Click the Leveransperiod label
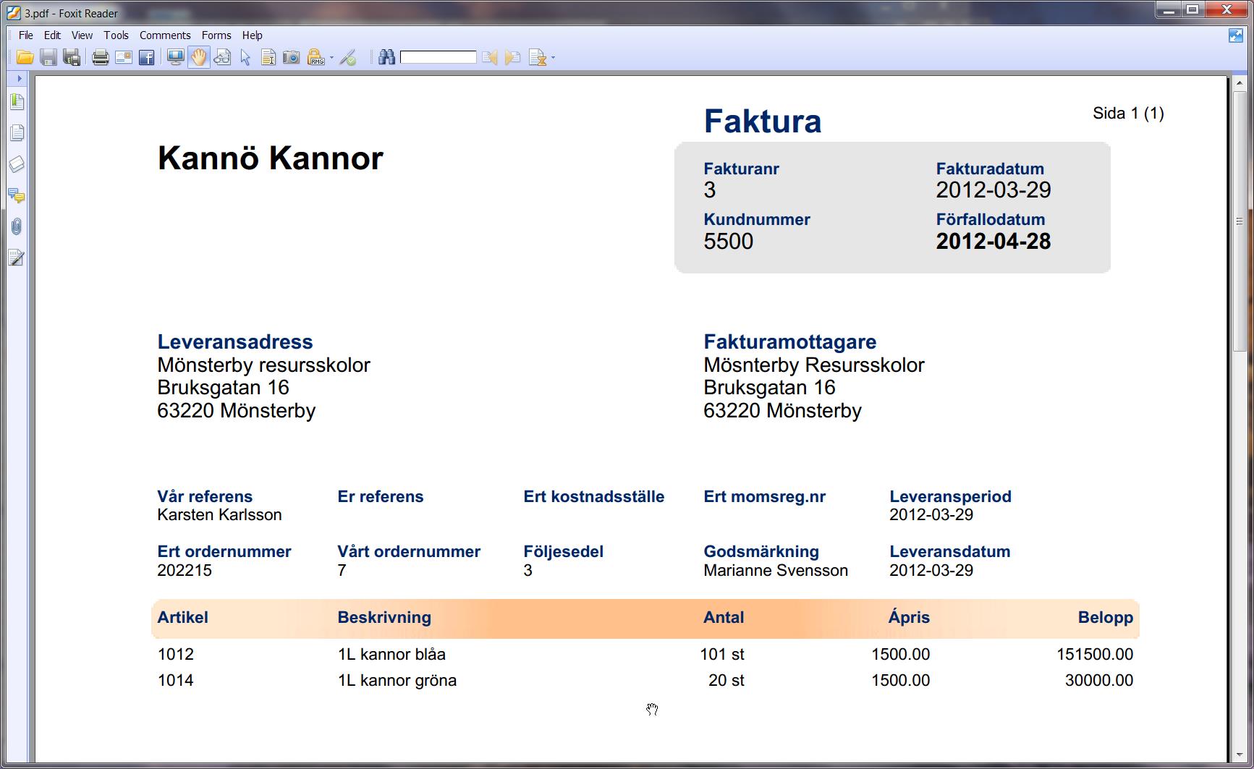 tap(950, 496)
